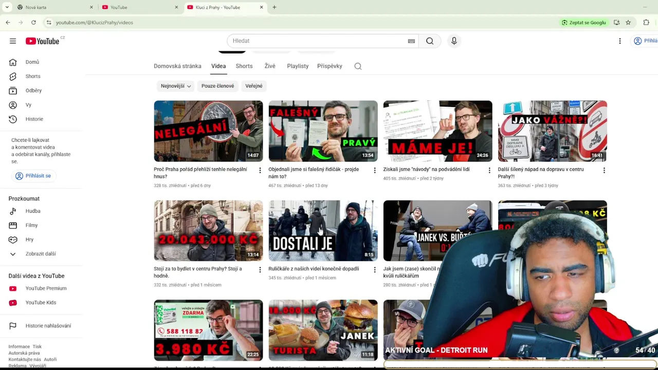658x370 pixels.
Task: Switch to Domovská stránka channel tab
Action: click(177, 66)
